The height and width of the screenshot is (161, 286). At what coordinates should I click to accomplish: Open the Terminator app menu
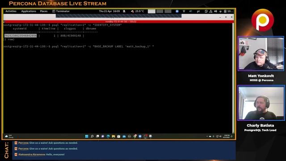pos(61,11)
